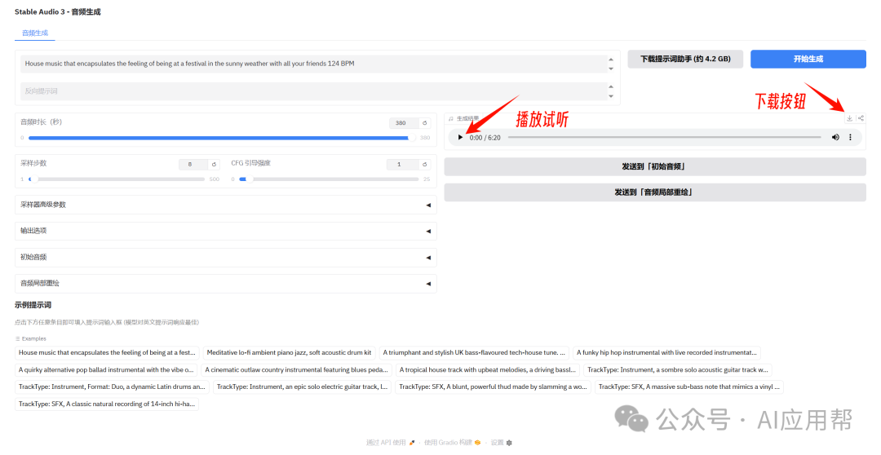Open the 设置 footer link
This screenshot has width=881, height=455.
click(501, 443)
